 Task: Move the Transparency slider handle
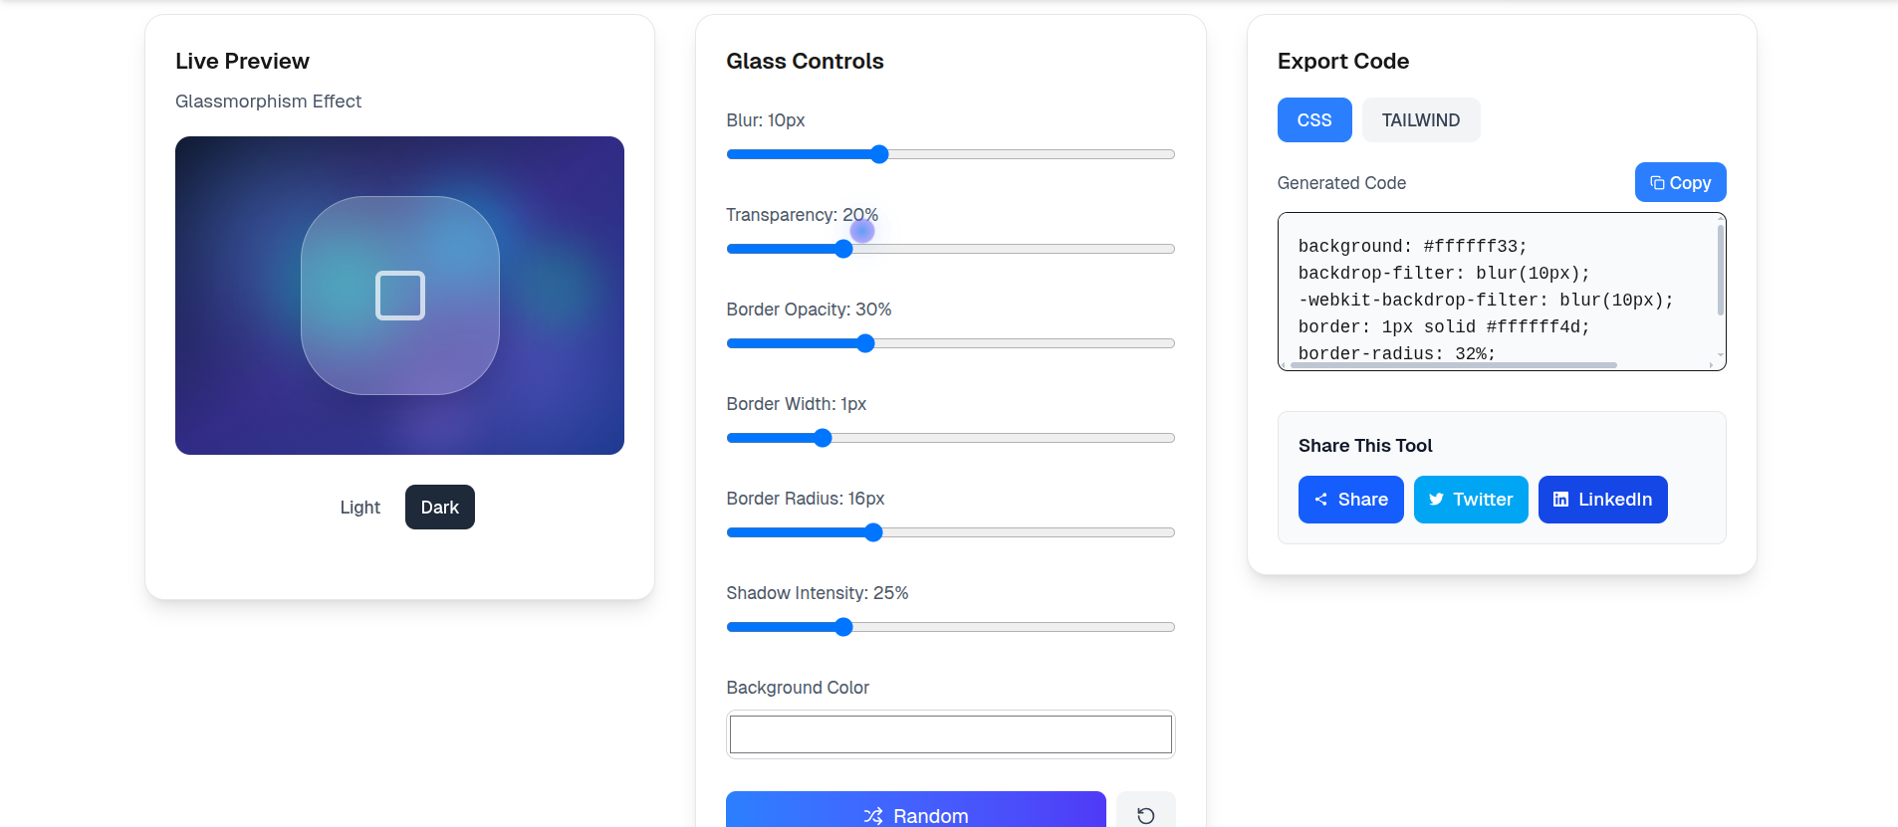(x=842, y=249)
